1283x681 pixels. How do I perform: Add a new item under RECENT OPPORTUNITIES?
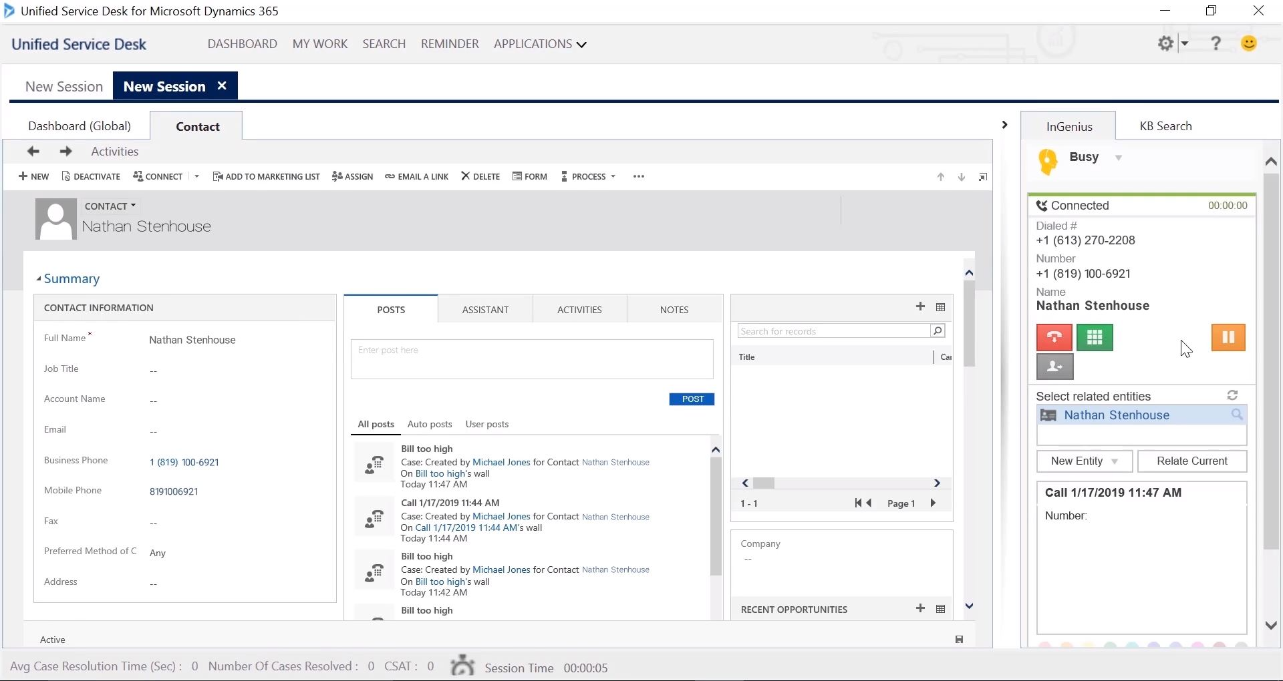click(x=920, y=608)
